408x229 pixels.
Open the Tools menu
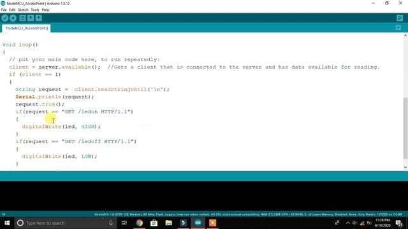35,10
